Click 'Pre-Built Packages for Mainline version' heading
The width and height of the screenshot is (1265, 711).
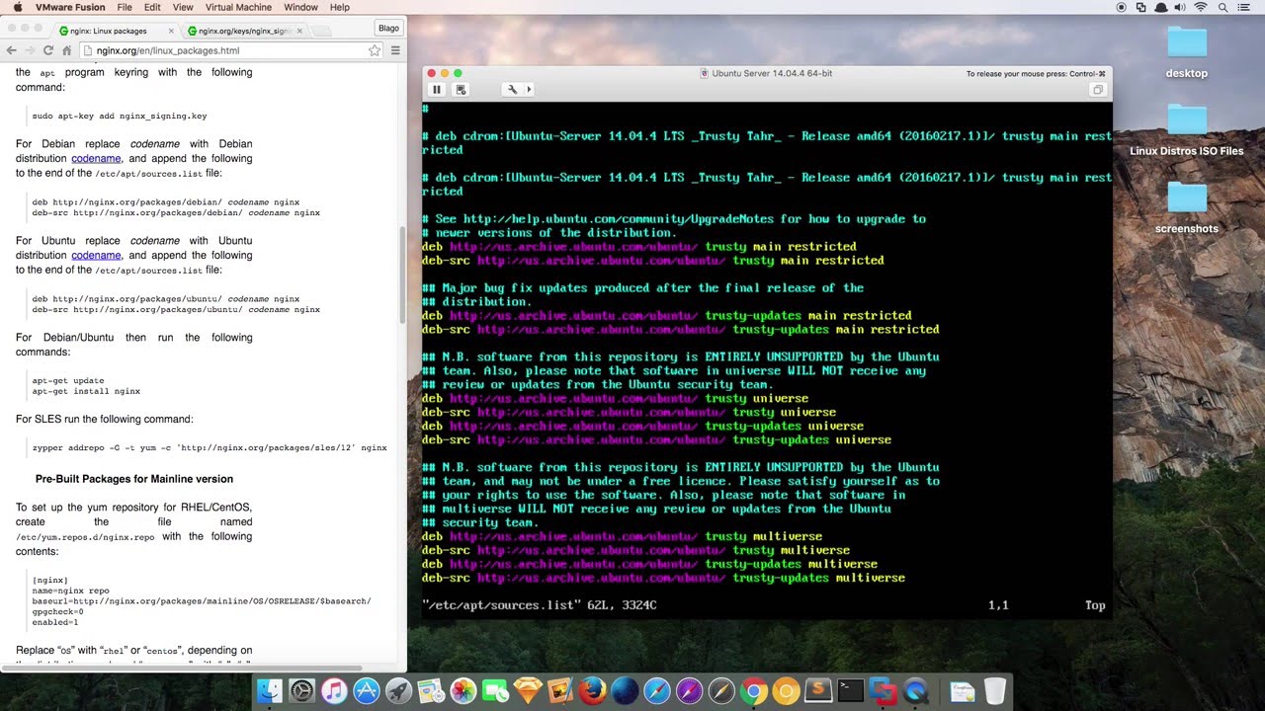coord(134,479)
